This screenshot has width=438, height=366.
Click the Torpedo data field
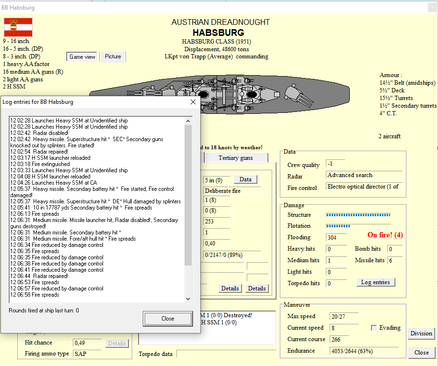click(x=226, y=354)
